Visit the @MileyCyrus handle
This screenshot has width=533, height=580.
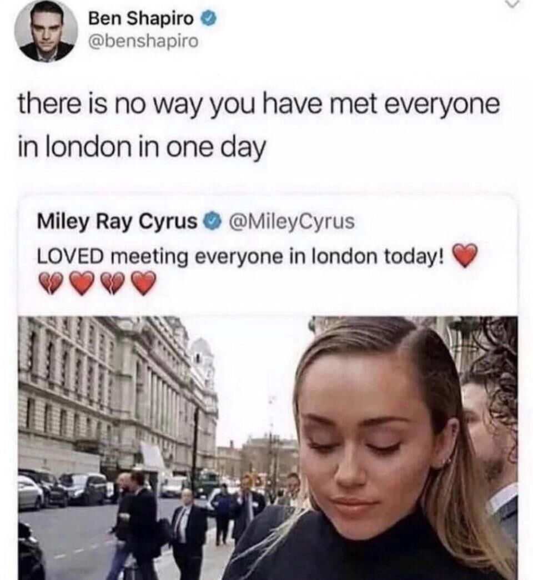(x=292, y=221)
